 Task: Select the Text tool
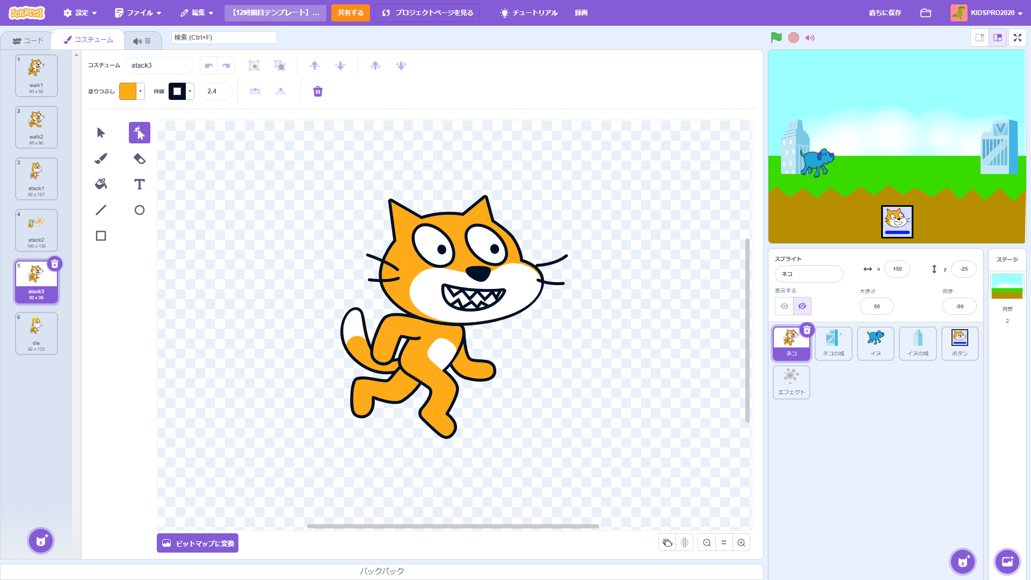click(x=139, y=184)
